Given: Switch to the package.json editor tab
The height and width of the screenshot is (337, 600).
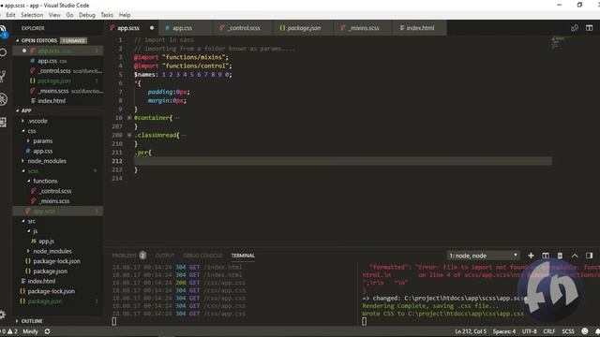Looking at the screenshot, I should pos(303,28).
